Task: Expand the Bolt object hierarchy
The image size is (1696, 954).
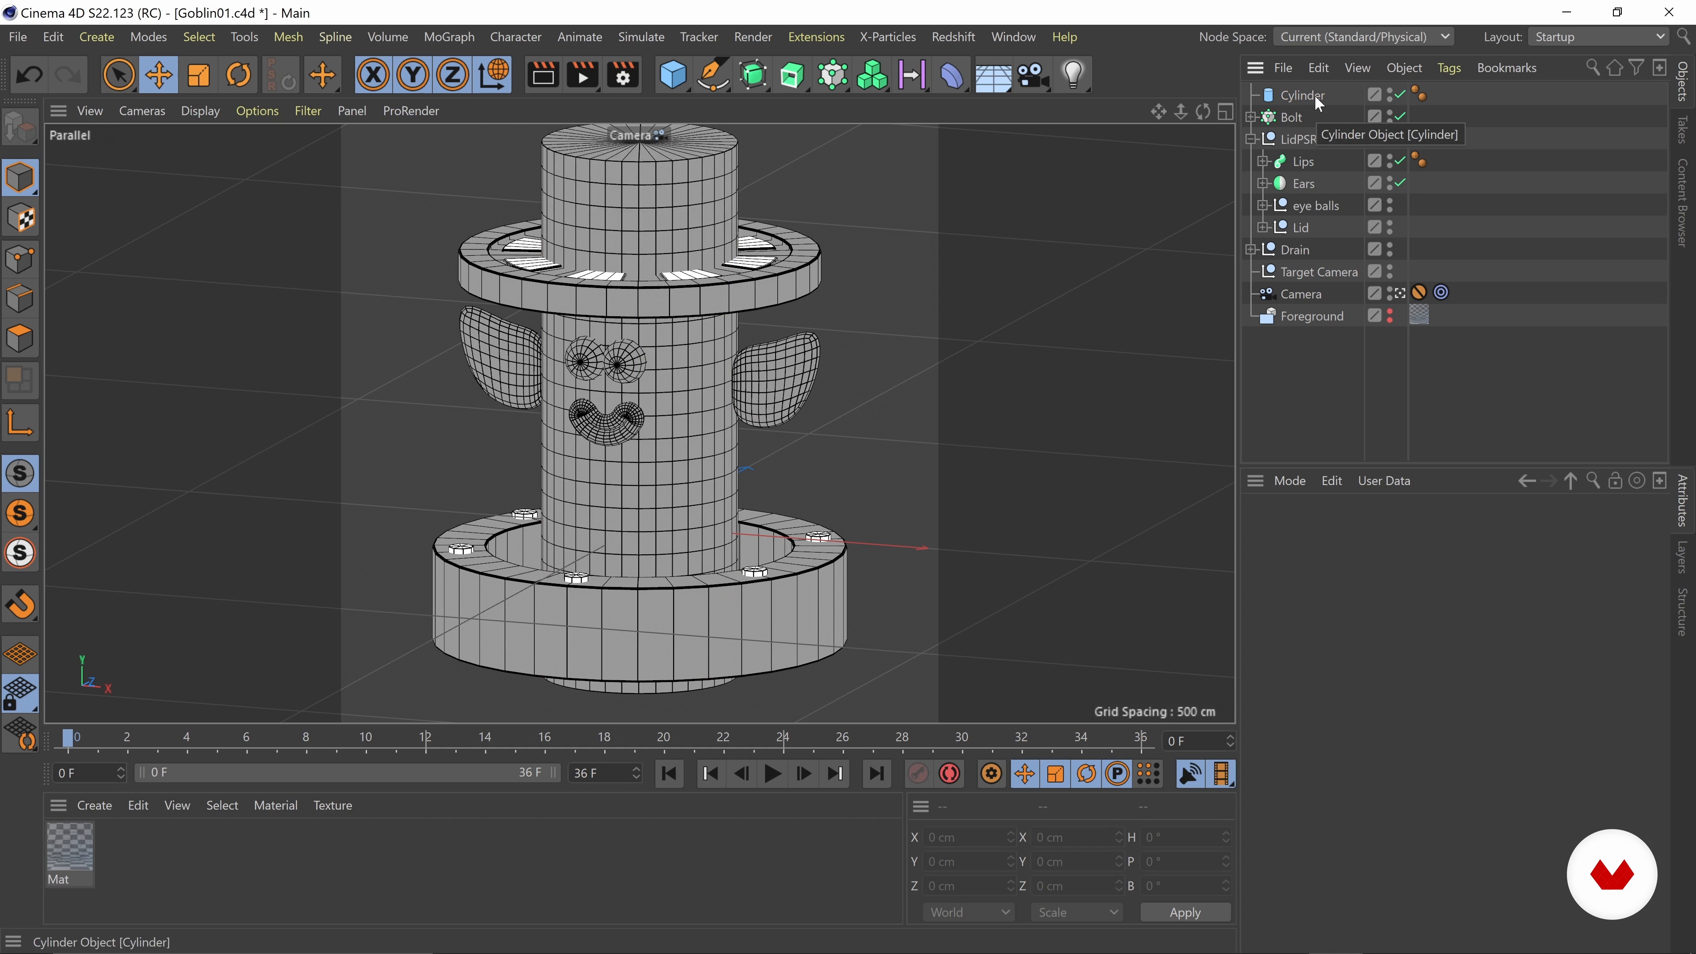Action: (x=1251, y=117)
